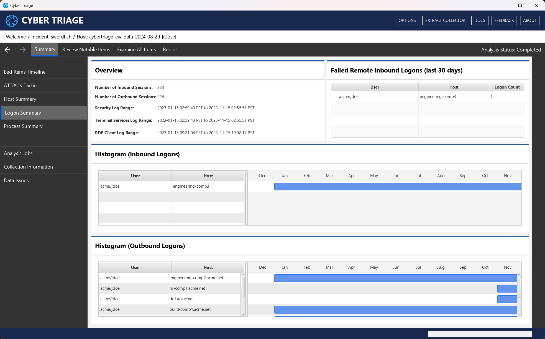Click the OPTIONS button

[x=407, y=20]
